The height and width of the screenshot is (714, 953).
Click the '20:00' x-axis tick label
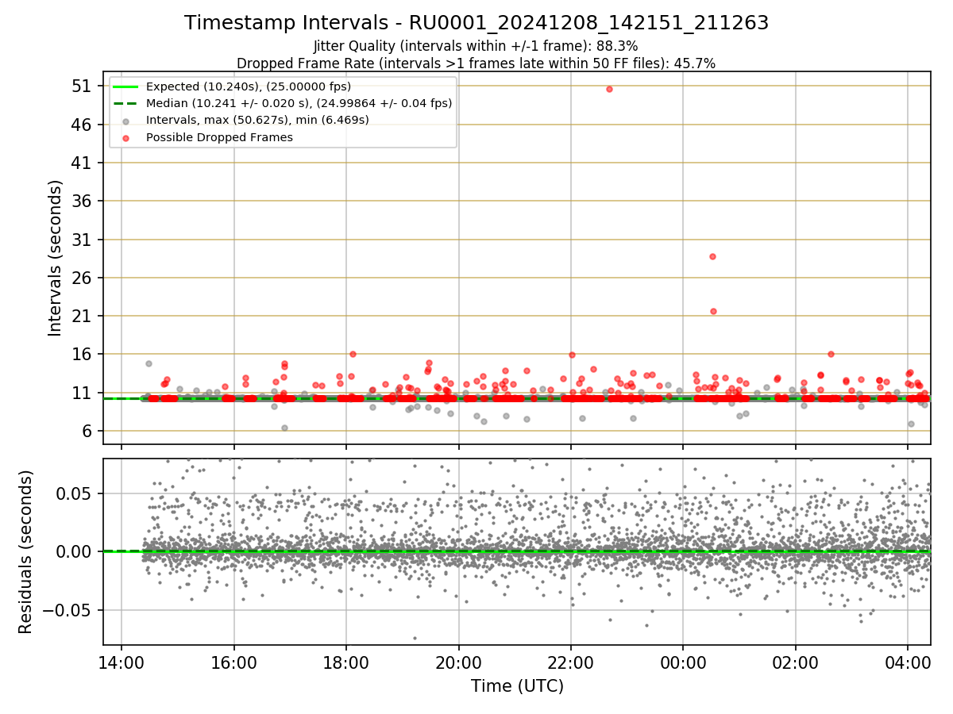click(458, 663)
